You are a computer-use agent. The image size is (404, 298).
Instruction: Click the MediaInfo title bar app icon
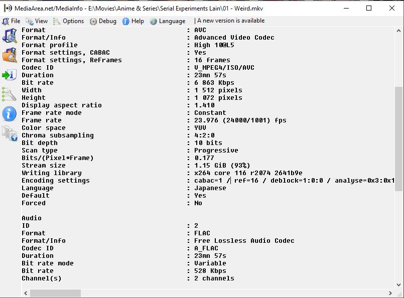pyautogui.click(x=8, y=8)
